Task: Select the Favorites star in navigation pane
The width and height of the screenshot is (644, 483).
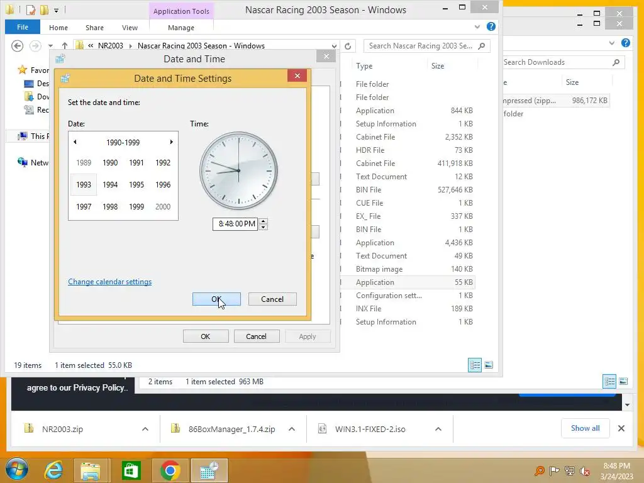Action: [22, 70]
